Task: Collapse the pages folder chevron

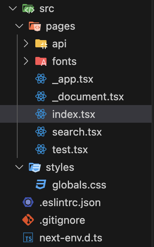Action: pos(19,26)
